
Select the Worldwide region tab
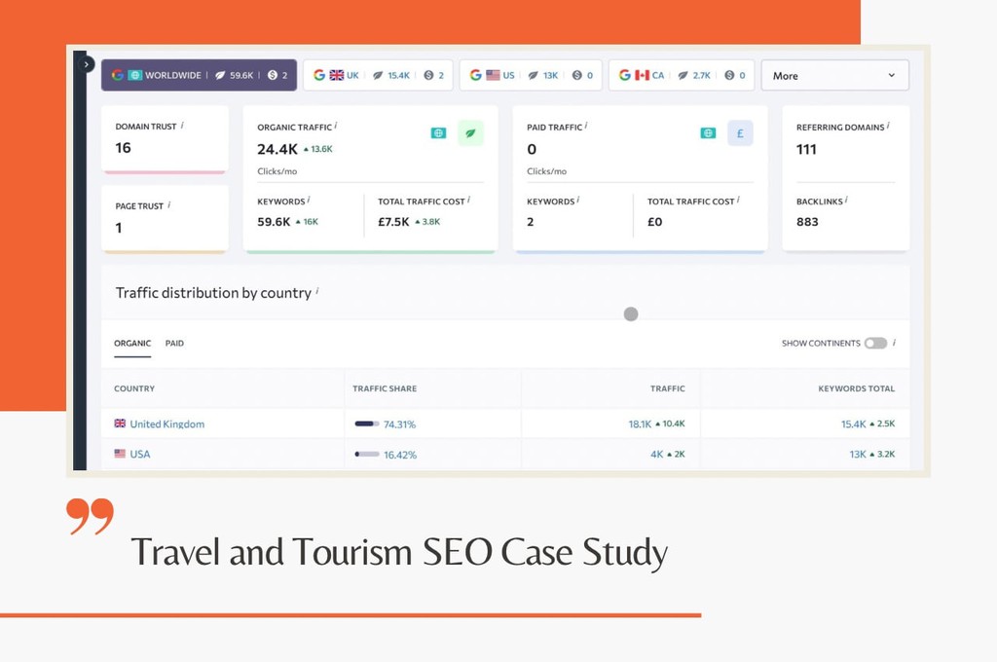point(199,75)
